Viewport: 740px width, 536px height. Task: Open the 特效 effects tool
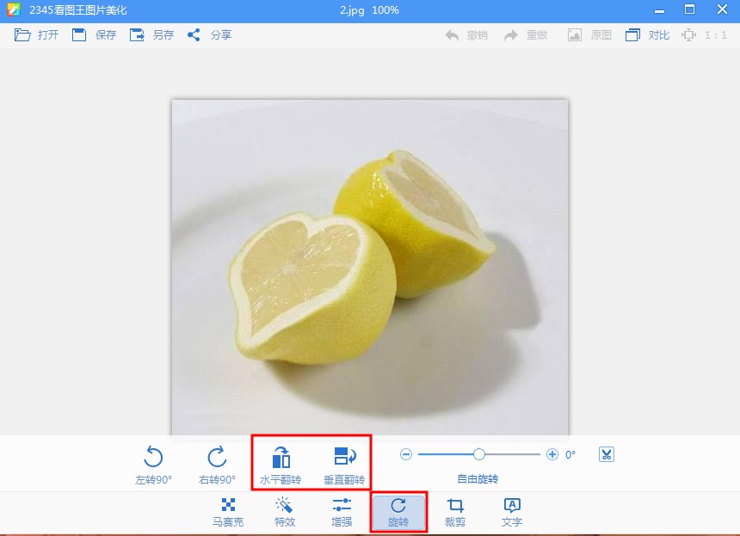(x=284, y=512)
